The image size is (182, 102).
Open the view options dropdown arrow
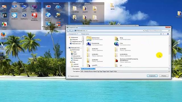pos(164,34)
